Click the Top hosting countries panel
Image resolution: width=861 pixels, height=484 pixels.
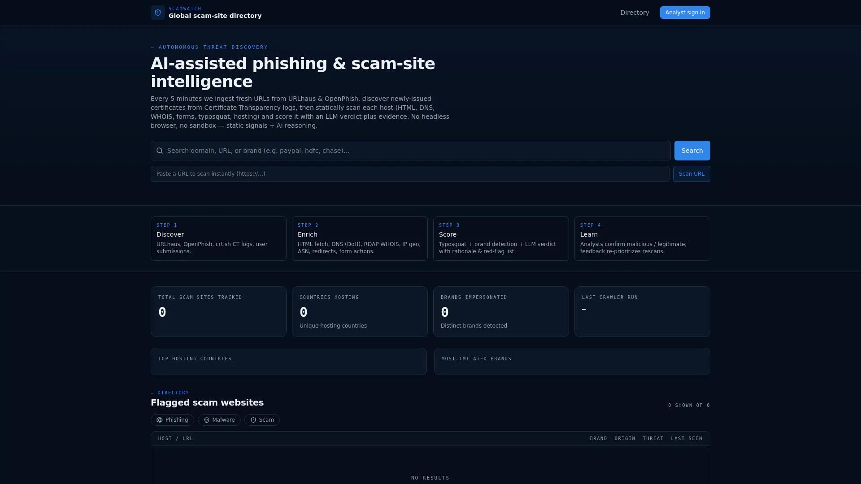(289, 361)
